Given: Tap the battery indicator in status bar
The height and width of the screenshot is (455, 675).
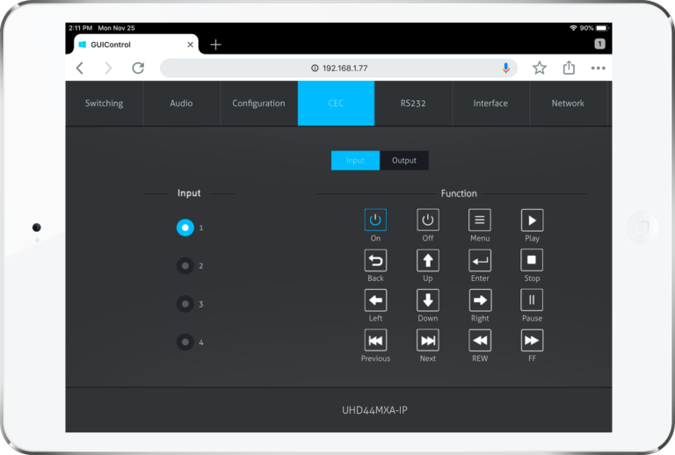Looking at the screenshot, I should 602,28.
